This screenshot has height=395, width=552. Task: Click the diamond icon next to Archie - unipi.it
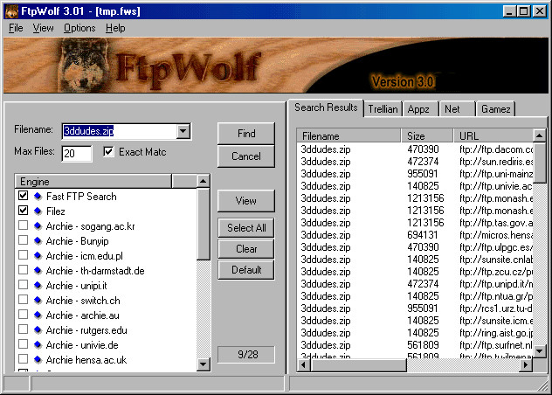[x=38, y=286]
